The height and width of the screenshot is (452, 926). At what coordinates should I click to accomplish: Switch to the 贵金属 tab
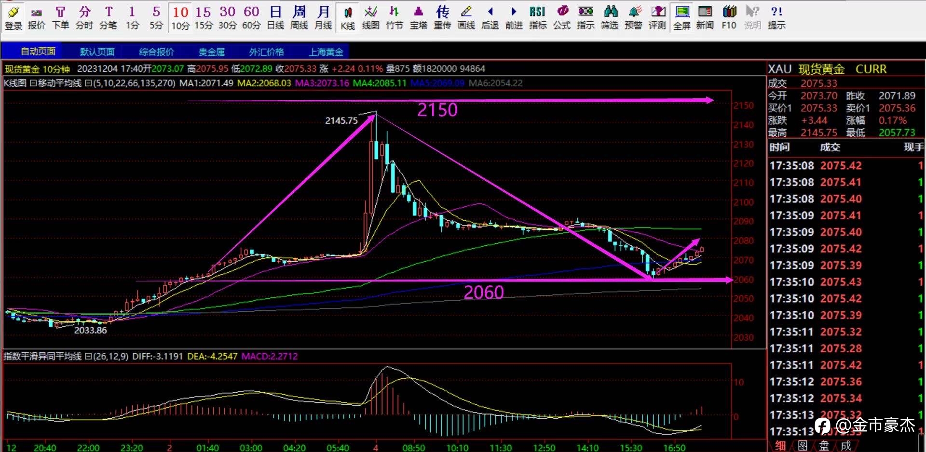pyautogui.click(x=212, y=52)
